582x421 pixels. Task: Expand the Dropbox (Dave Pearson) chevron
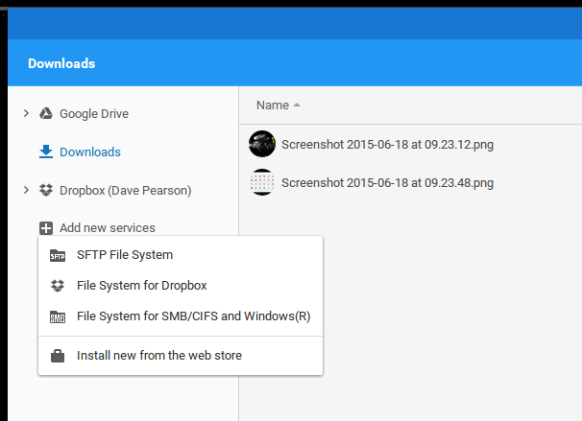(x=26, y=190)
